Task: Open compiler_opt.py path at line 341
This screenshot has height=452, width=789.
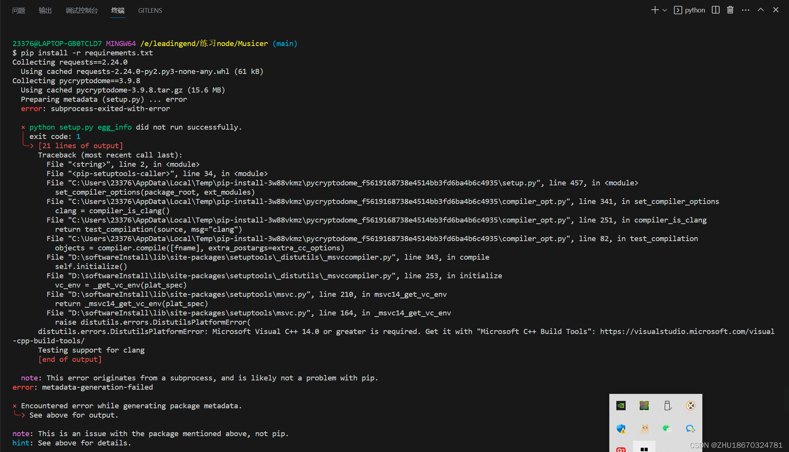Action: (x=321, y=202)
